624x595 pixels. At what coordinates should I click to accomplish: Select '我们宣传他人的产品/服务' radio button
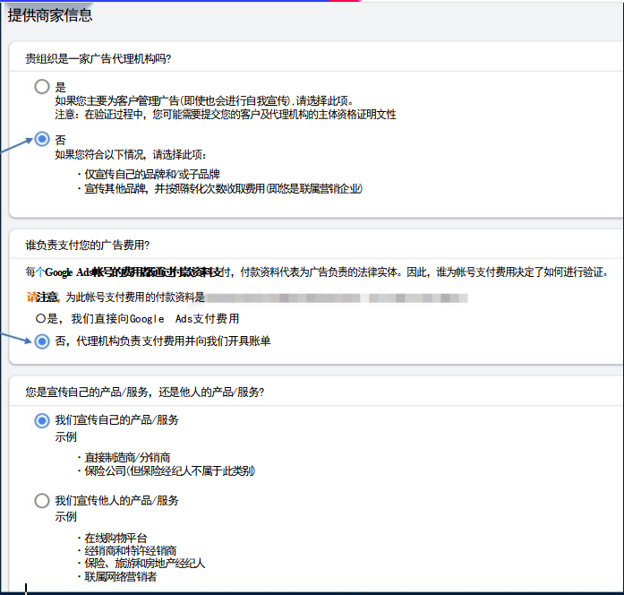pos(42,501)
